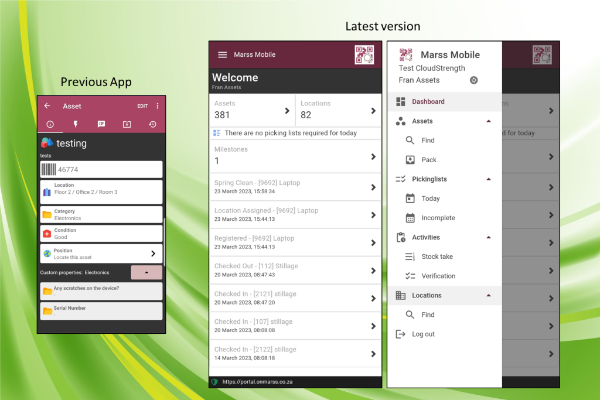Open Location Assigned - [9692] Laptop entry
600x400 pixels.
point(295,215)
